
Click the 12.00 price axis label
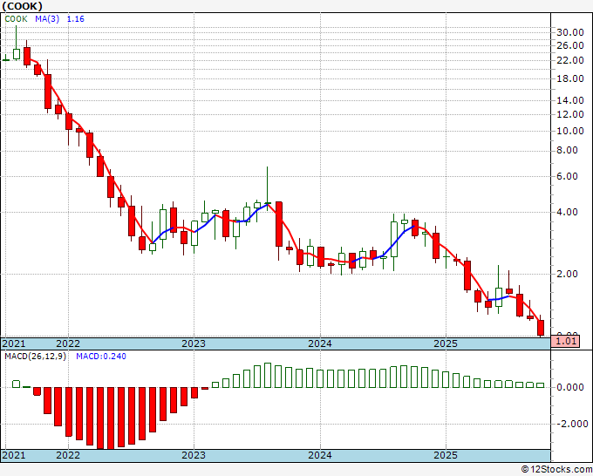click(570, 114)
